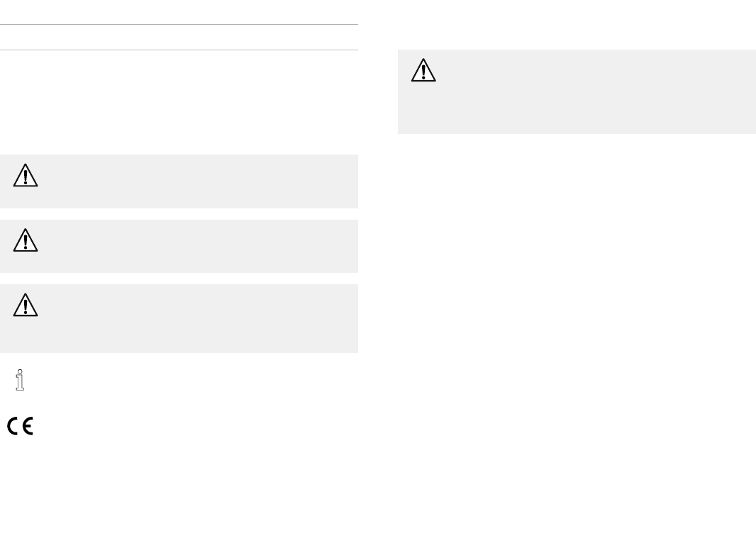
Task: Click the warning triangle in the right-column box
Action: 423,70
